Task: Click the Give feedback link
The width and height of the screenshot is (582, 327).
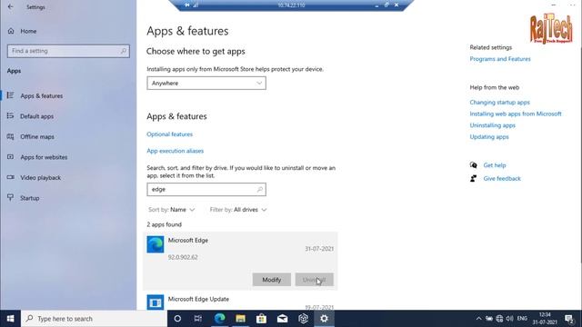Action: coord(502,179)
